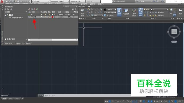Expand the 图层 ribbon panel title
This screenshot has height=103, width=184.
click(x=153, y=18)
